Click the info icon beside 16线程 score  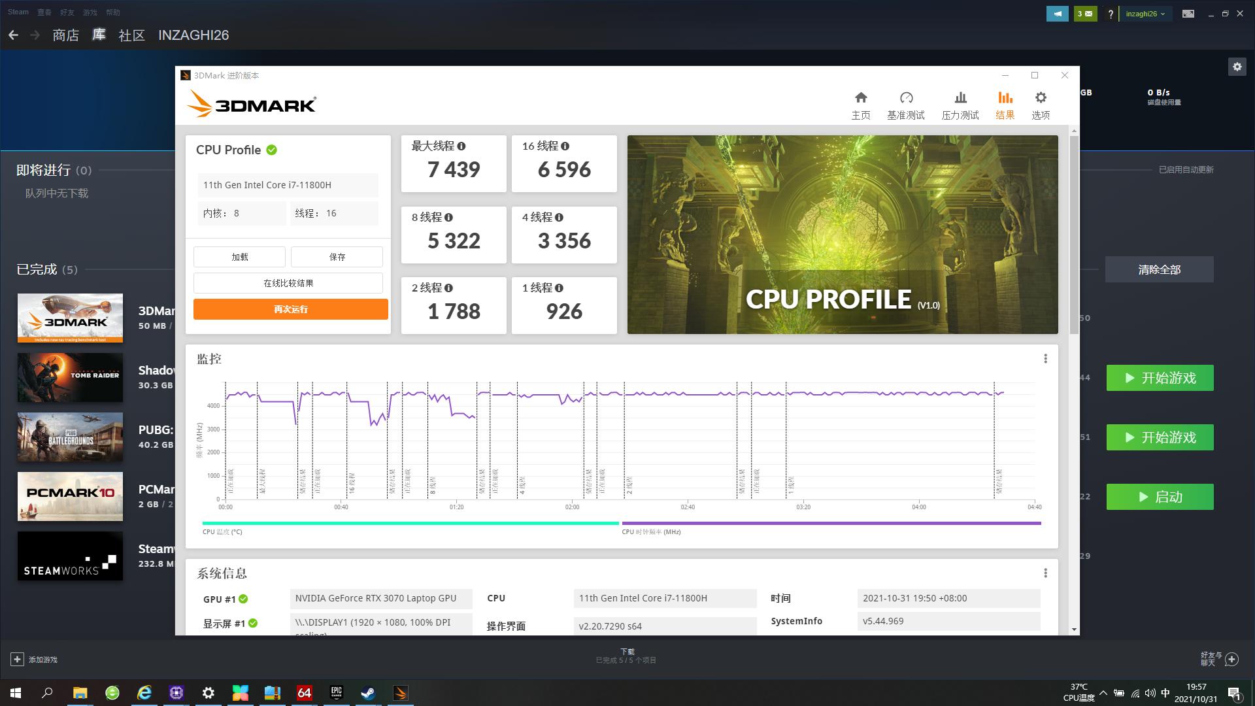pos(566,147)
